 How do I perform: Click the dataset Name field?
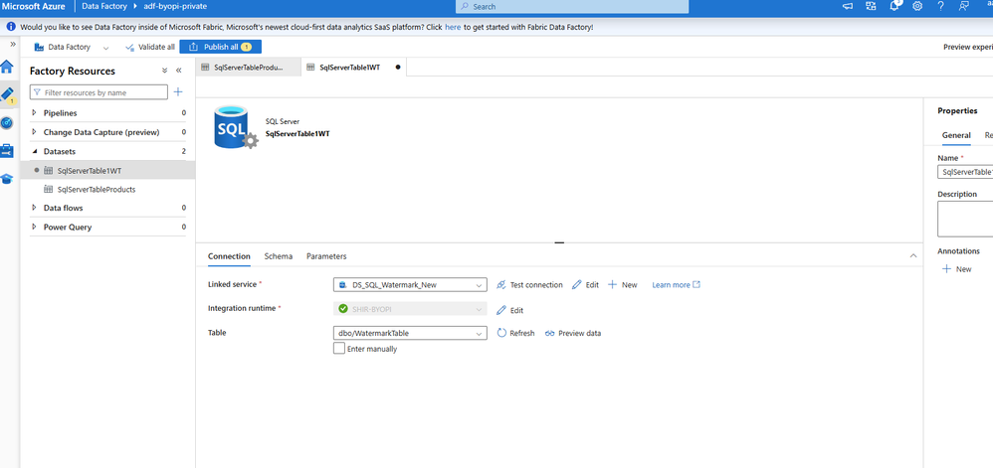pyautogui.click(x=965, y=172)
